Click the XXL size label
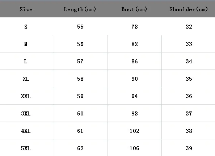The height and width of the screenshot is (156, 215). (x=26, y=96)
